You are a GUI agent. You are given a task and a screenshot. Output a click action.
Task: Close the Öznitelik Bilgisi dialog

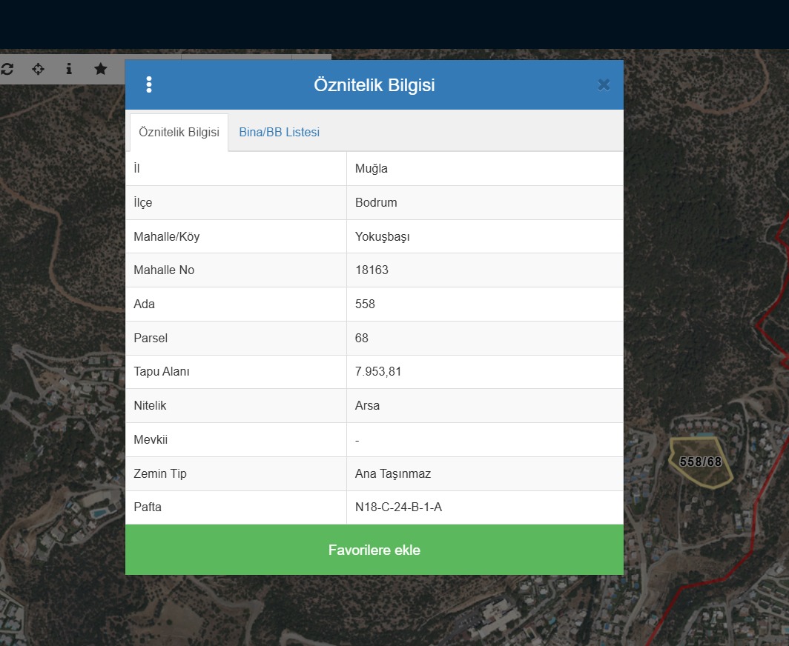604,84
